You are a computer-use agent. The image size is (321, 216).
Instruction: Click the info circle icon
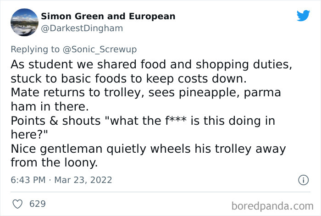click(303, 180)
